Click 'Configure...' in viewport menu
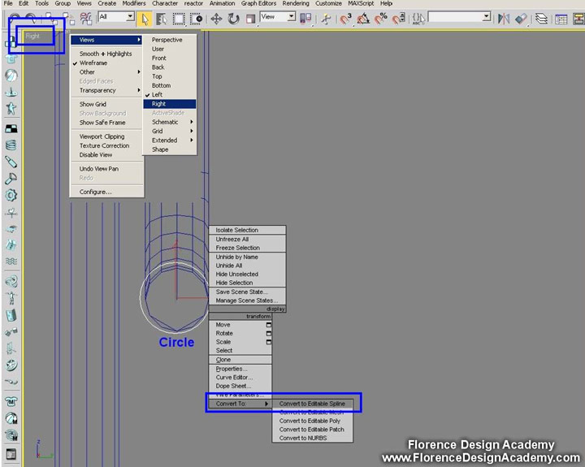Viewport: 585px width, 467px height. click(95, 192)
